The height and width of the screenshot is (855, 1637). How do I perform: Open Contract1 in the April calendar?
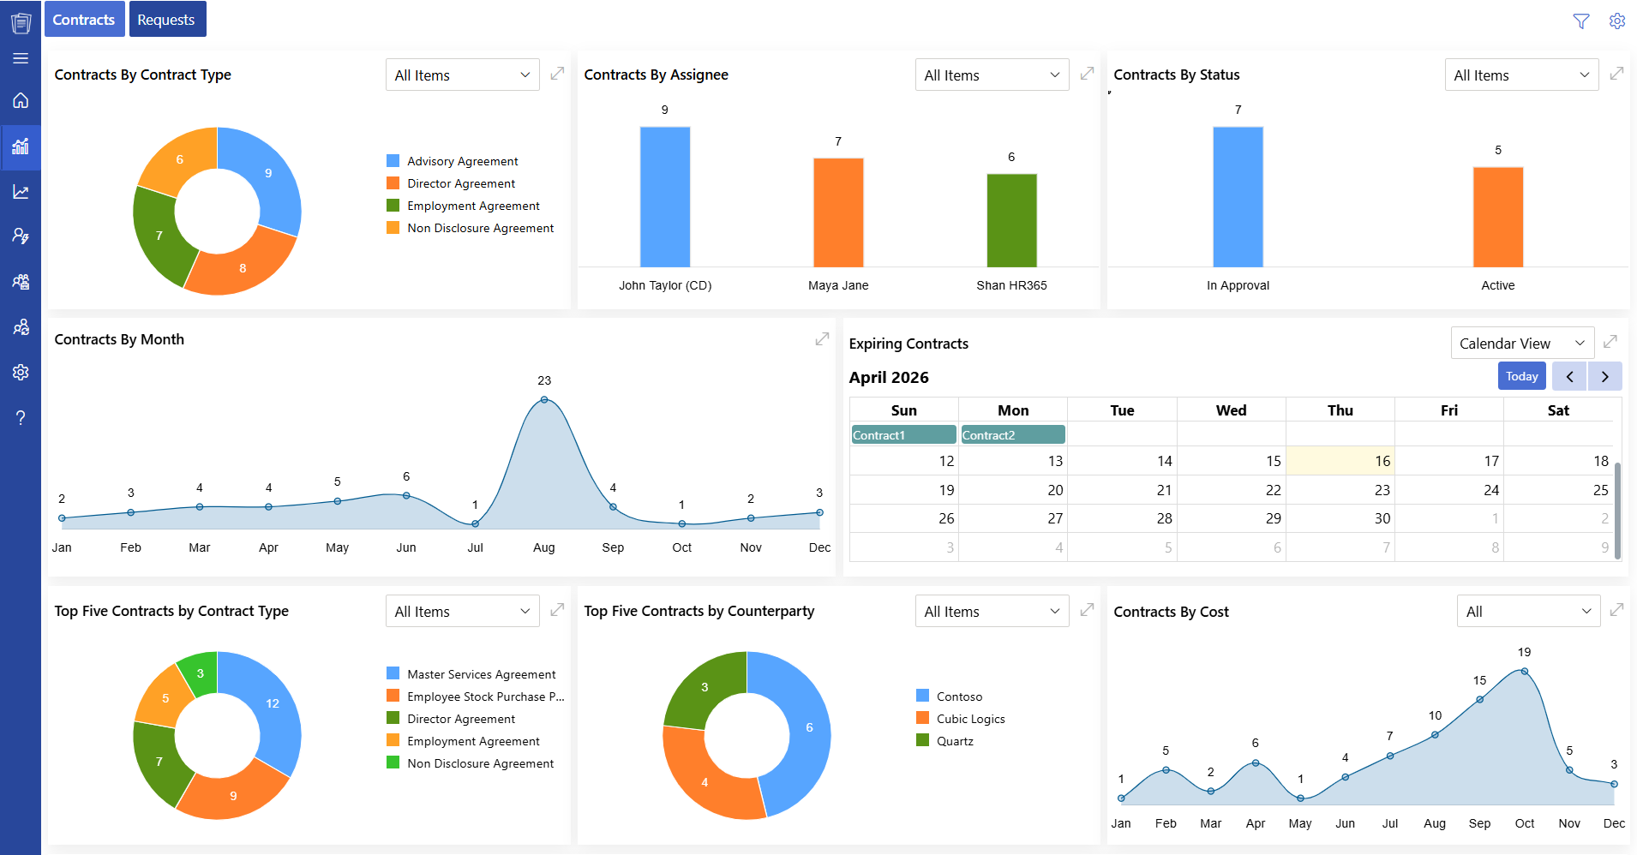click(902, 434)
